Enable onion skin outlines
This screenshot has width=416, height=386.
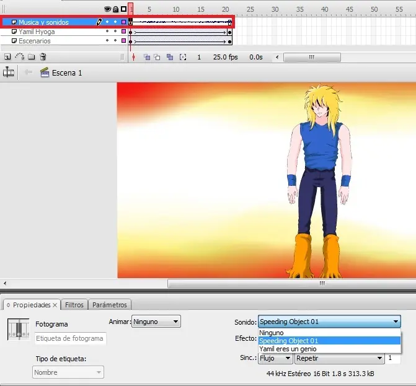[x=157, y=57]
